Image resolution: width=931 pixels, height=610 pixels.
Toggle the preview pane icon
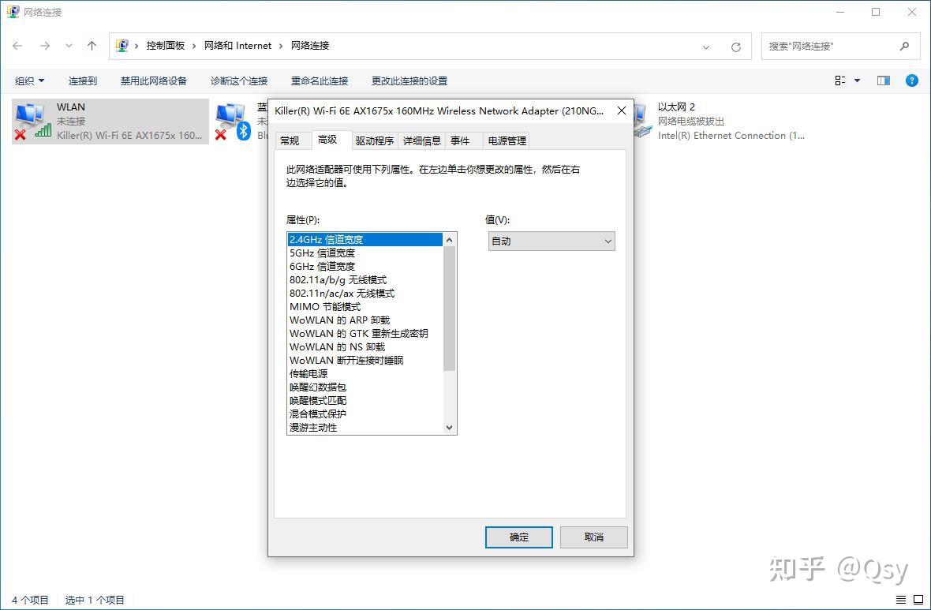click(884, 80)
